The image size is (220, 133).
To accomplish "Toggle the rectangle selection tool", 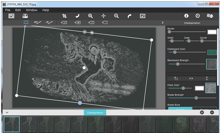I will [26, 22].
